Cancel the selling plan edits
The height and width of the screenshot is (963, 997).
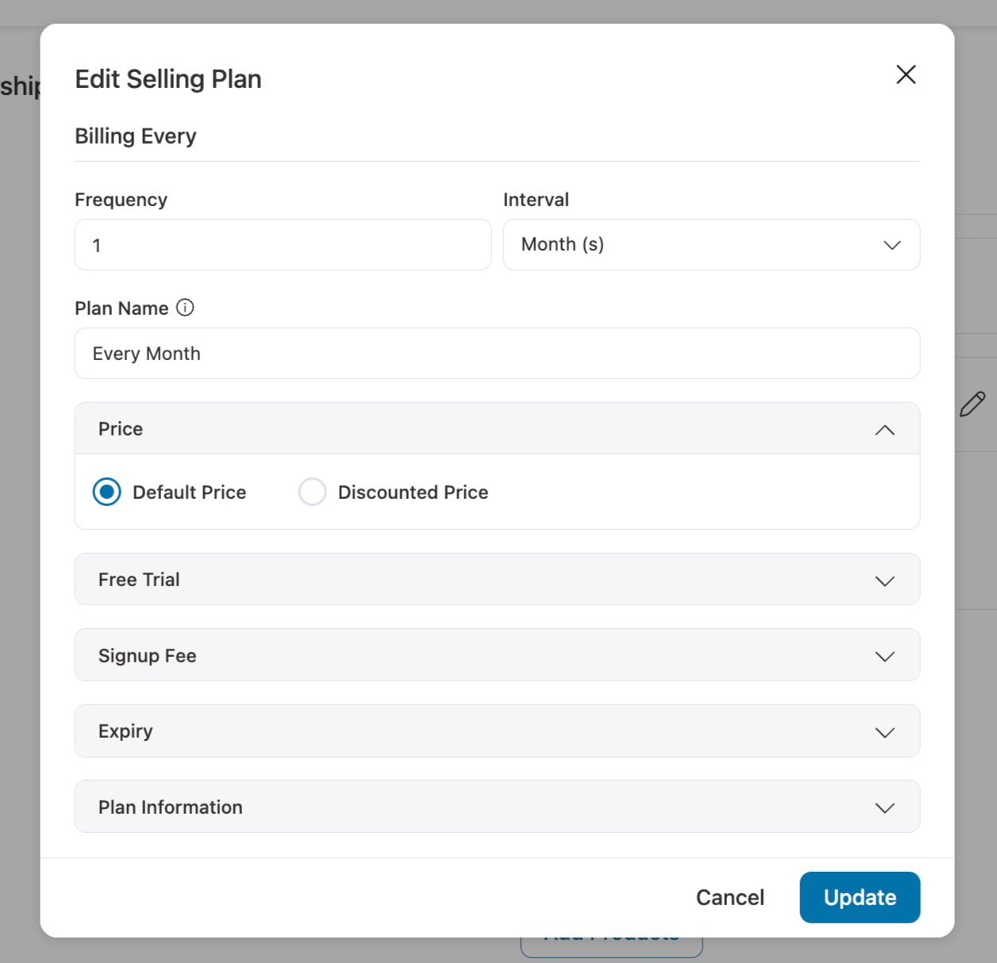(729, 897)
